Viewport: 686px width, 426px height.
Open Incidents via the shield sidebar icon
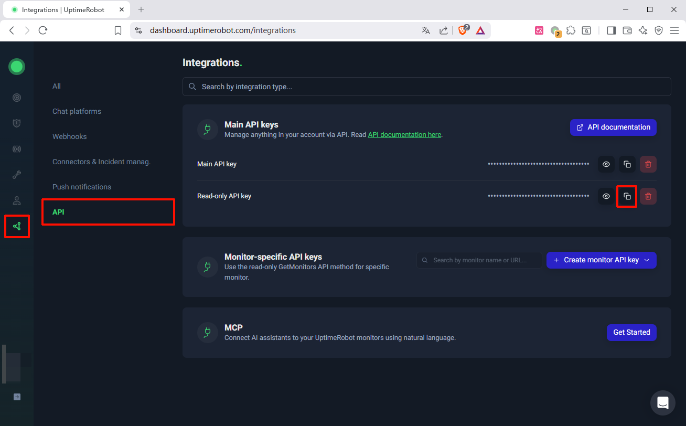pos(17,123)
